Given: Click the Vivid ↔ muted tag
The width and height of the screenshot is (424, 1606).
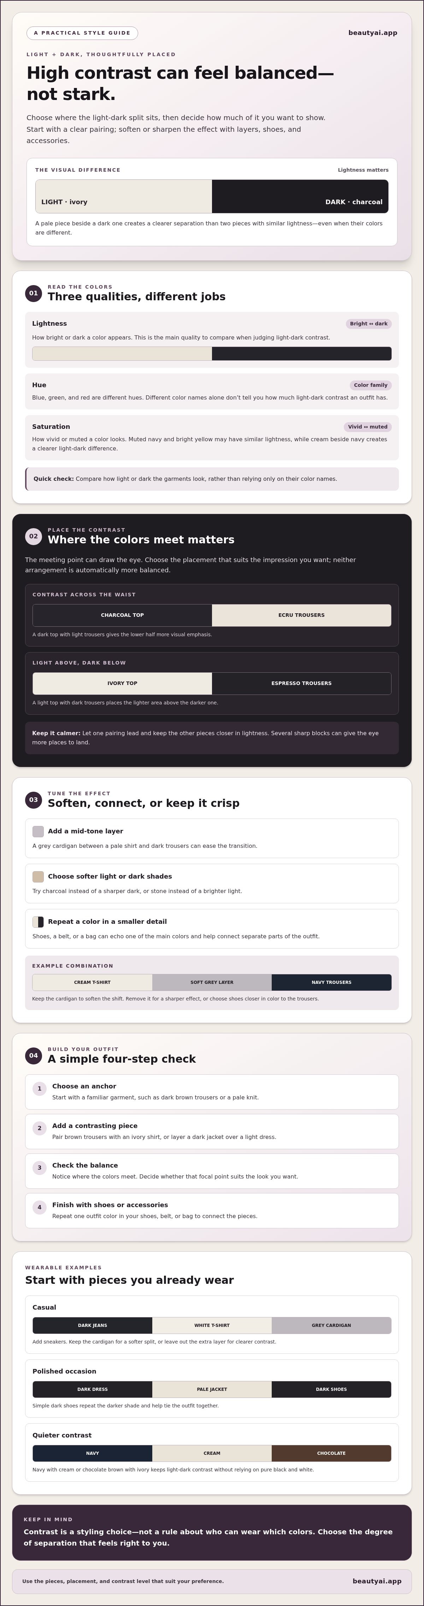Looking at the screenshot, I should pos(368,427).
